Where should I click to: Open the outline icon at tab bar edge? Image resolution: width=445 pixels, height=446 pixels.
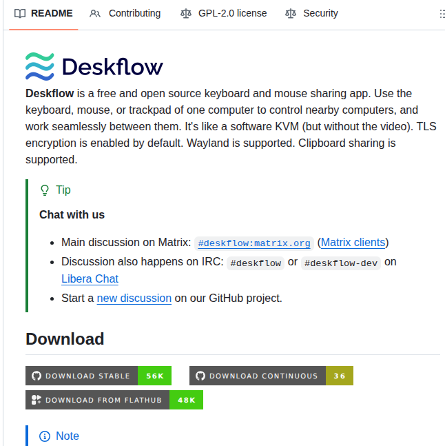(x=442, y=14)
